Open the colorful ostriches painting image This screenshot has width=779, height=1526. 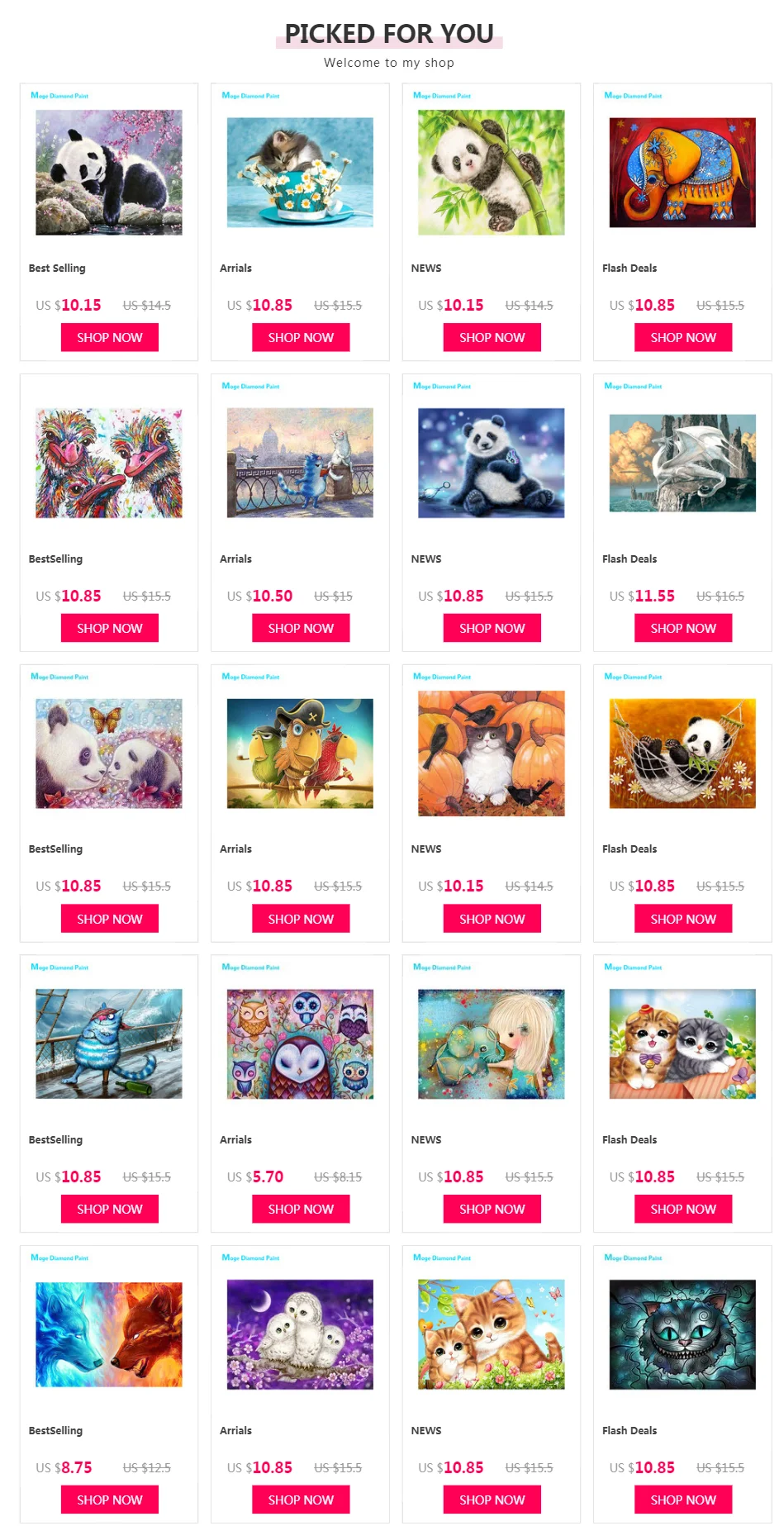click(109, 463)
